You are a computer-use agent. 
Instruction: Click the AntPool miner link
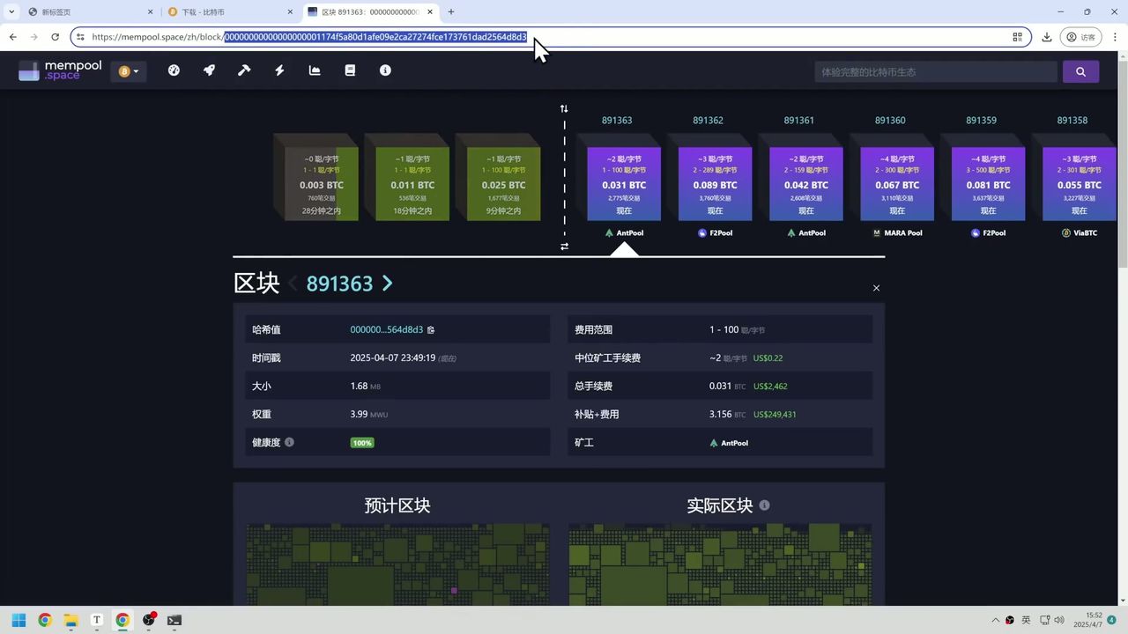click(729, 443)
